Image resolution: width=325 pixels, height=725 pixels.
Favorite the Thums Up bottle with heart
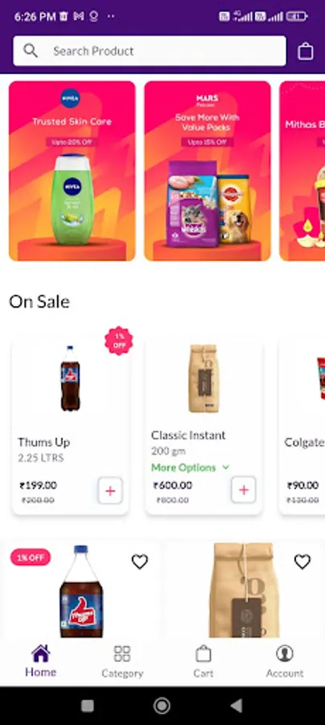(140, 561)
